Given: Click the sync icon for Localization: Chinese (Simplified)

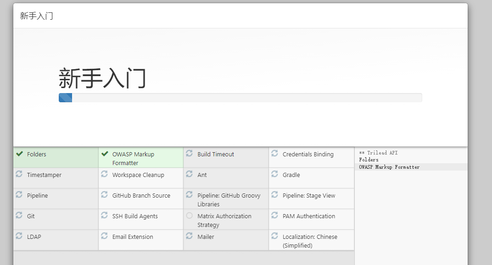Looking at the screenshot, I should tap(274, 236).
